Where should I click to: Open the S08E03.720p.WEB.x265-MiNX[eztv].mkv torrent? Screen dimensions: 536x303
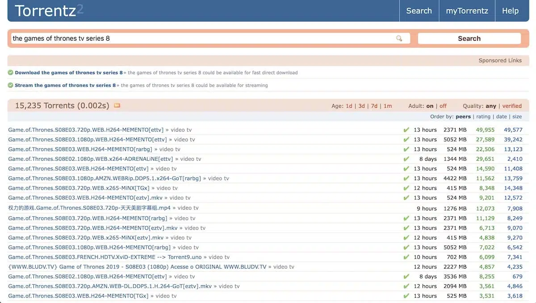[86, 238]
